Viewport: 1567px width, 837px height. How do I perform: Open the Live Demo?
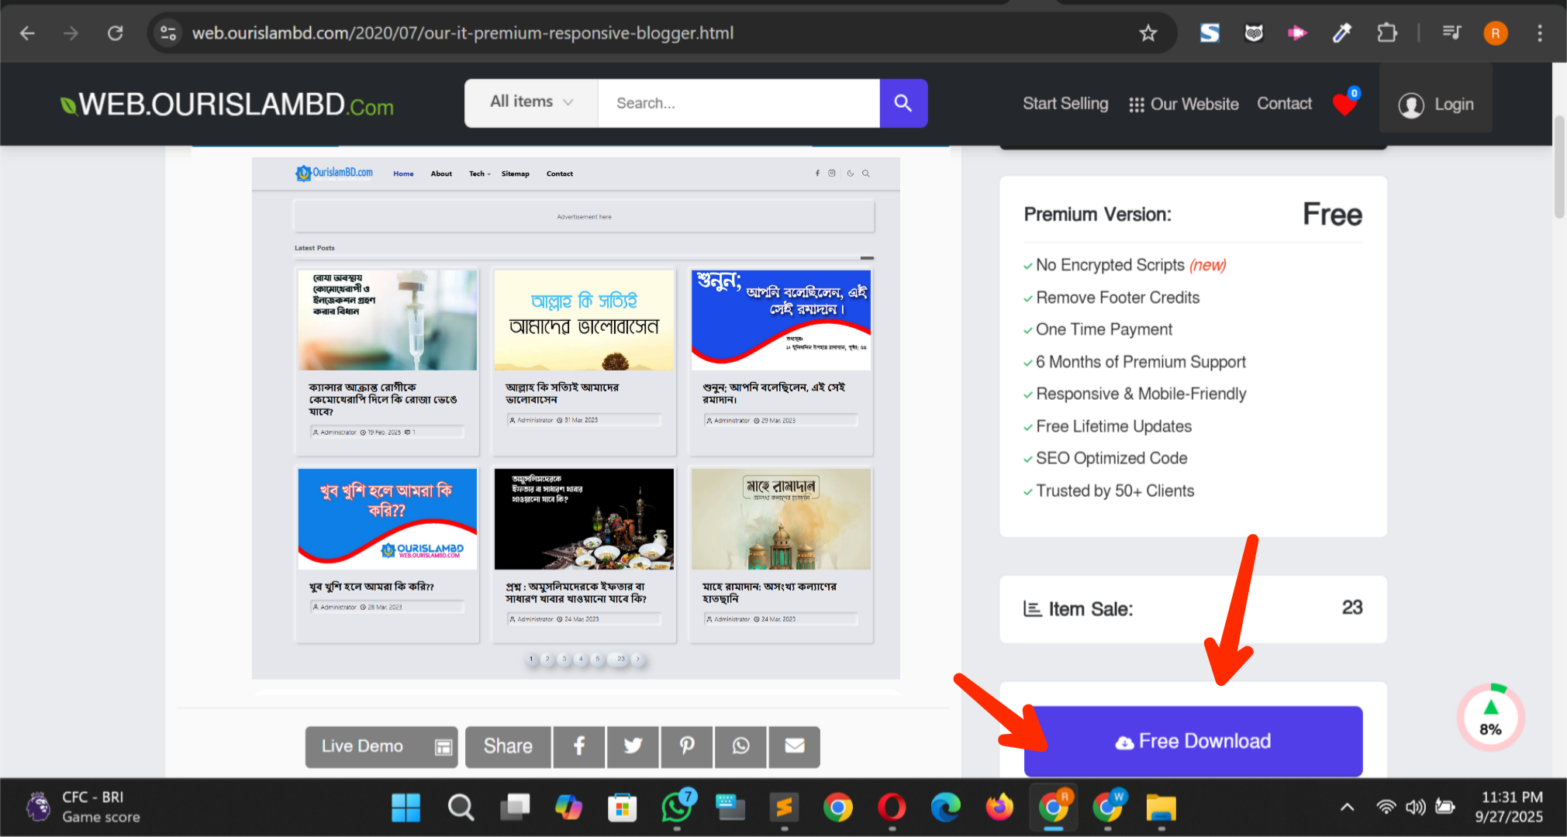[381, 746]
